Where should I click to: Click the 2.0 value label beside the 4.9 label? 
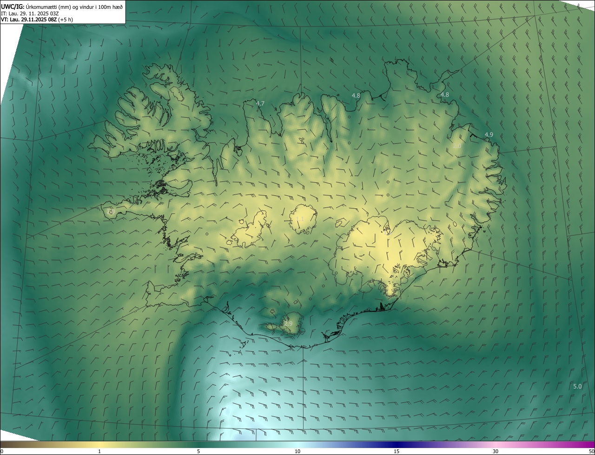click(x=457, y=146)
